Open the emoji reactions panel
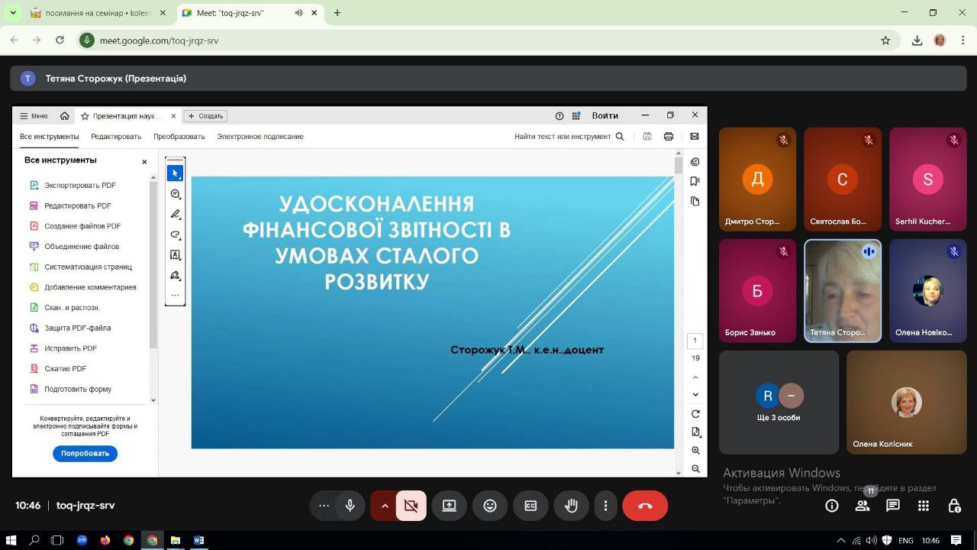This screenshot has width=977, height=550. 490,506
